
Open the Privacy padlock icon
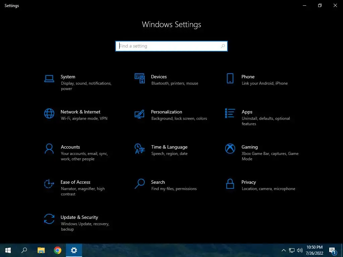[x=230, y=184]
